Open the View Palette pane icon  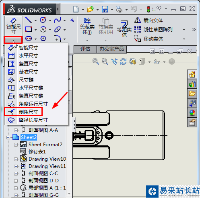pyautogui.click(x=192, y=103)
